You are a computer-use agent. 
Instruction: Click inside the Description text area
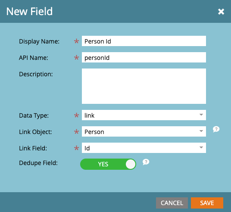[144, 86]
